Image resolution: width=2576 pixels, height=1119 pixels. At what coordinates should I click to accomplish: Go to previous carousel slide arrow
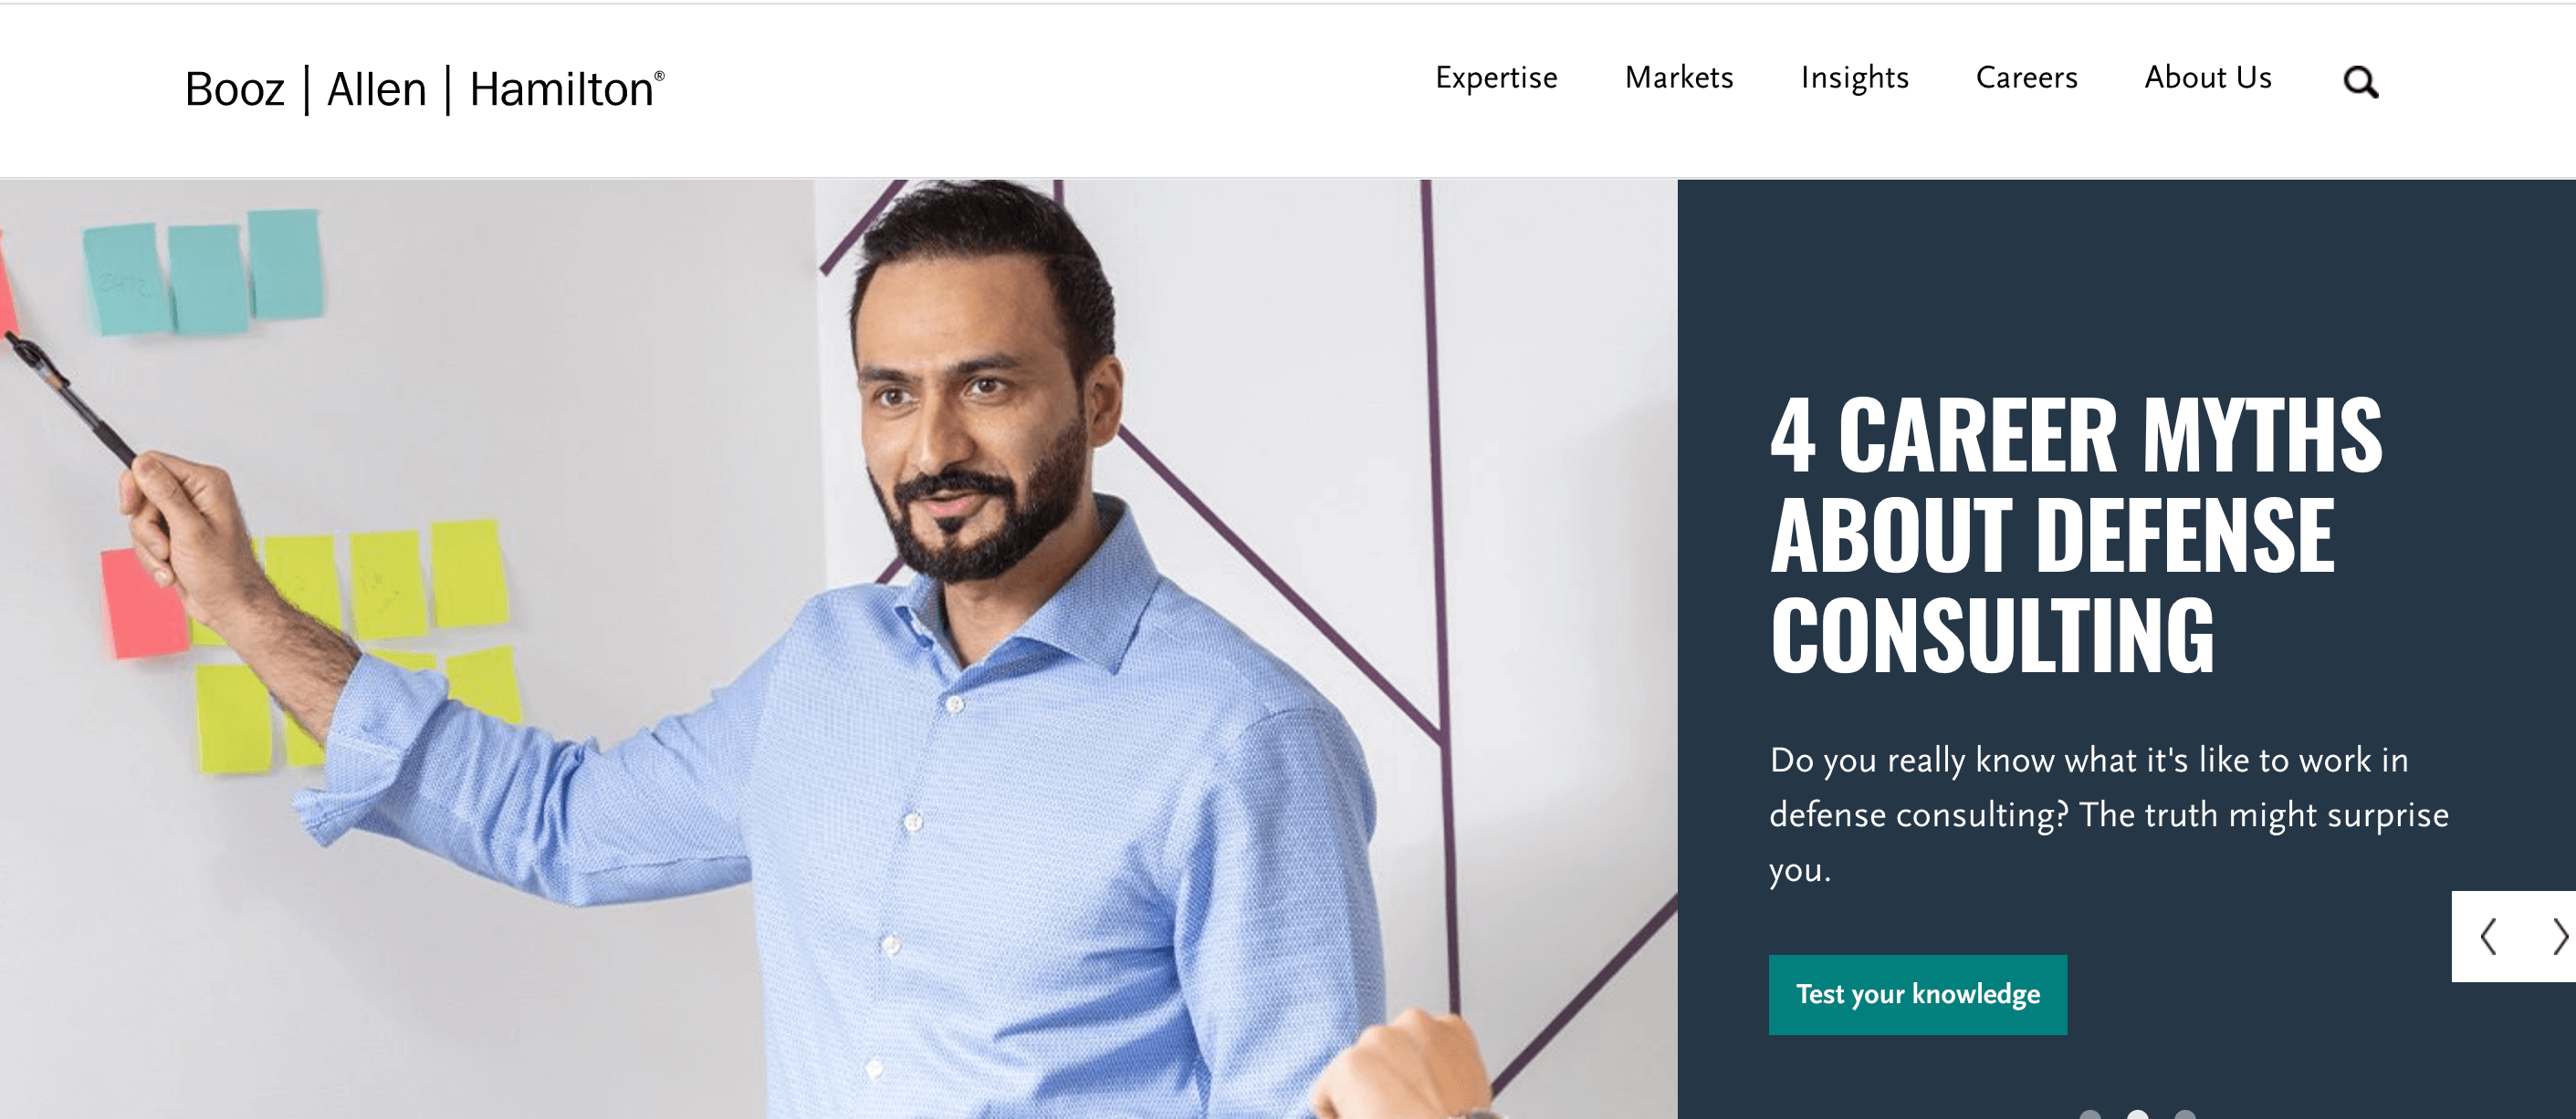(2488, 937)
